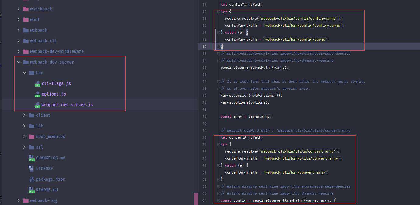Click the package.json file icon
The image size is (420, 205).
tap(32, 179)
